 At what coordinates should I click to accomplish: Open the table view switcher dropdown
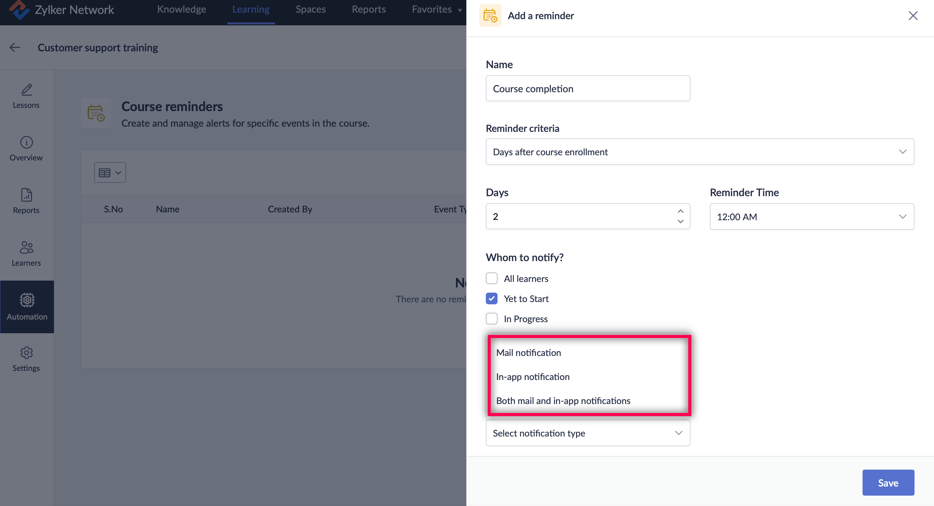(x=110, y=172)
